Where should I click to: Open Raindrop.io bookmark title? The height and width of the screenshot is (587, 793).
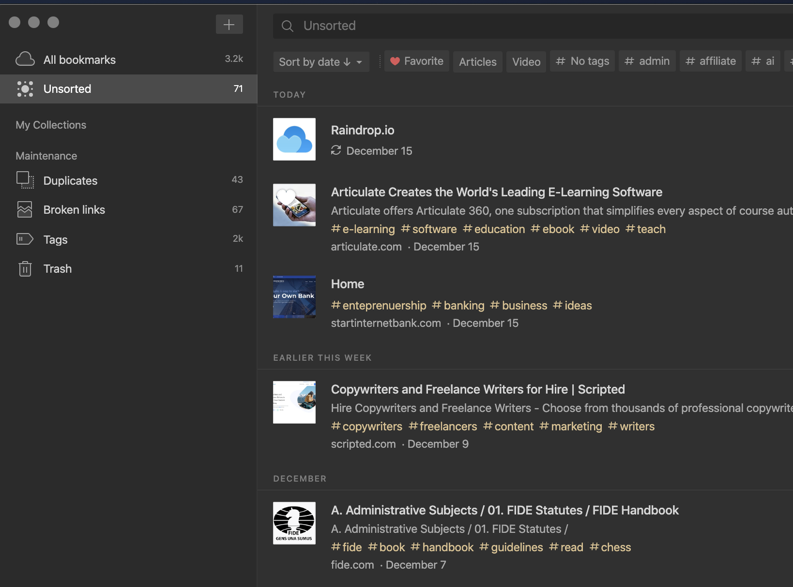pos(363,130)
